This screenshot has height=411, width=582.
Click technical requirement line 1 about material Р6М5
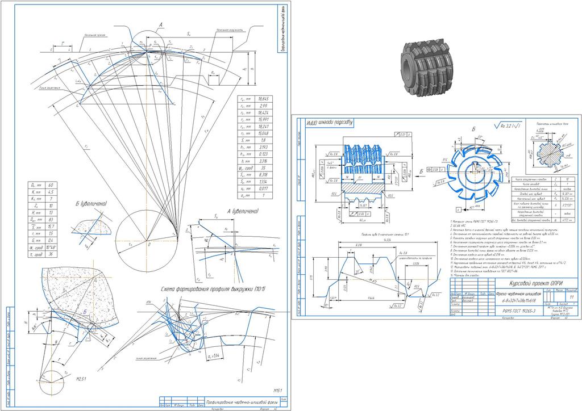tap(474, 220)
